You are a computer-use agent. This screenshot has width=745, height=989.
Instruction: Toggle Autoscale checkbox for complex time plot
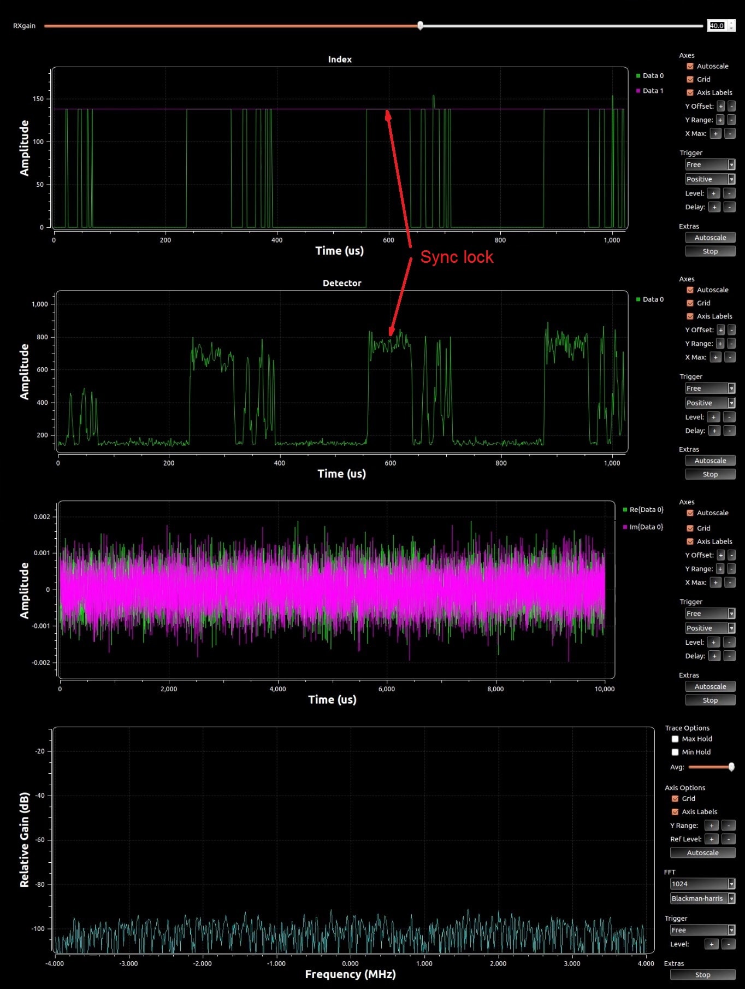click(x=690, y=513)
